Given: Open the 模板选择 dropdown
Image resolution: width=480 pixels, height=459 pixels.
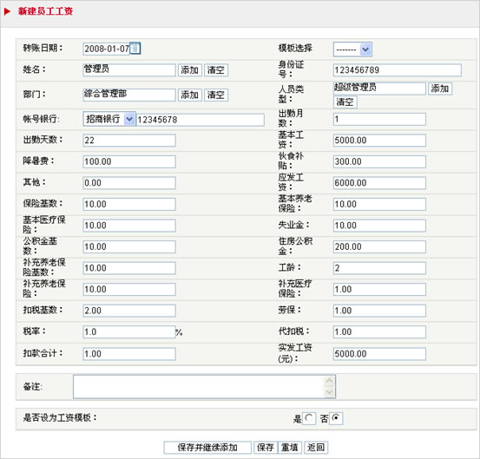Looking at the screenshot, I should [x=352, y=49].
